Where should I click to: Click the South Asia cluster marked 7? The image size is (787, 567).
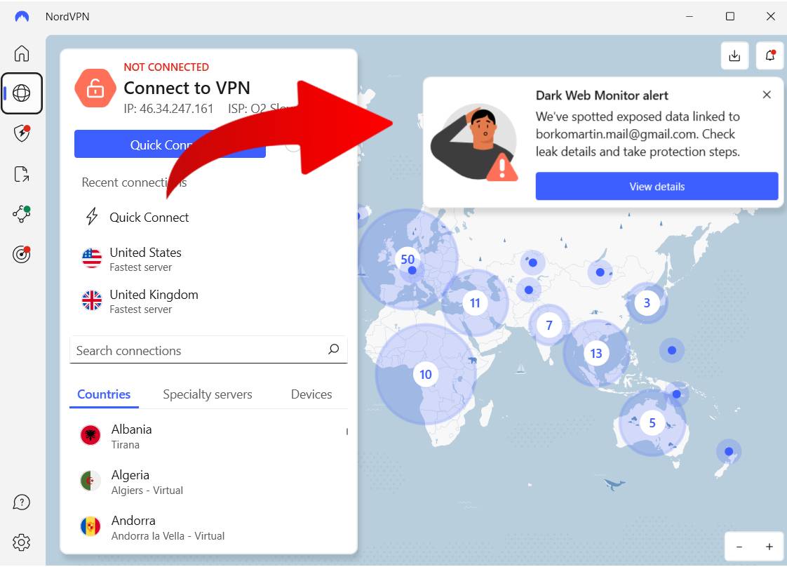pyautogui.click(x=549, y=326)
